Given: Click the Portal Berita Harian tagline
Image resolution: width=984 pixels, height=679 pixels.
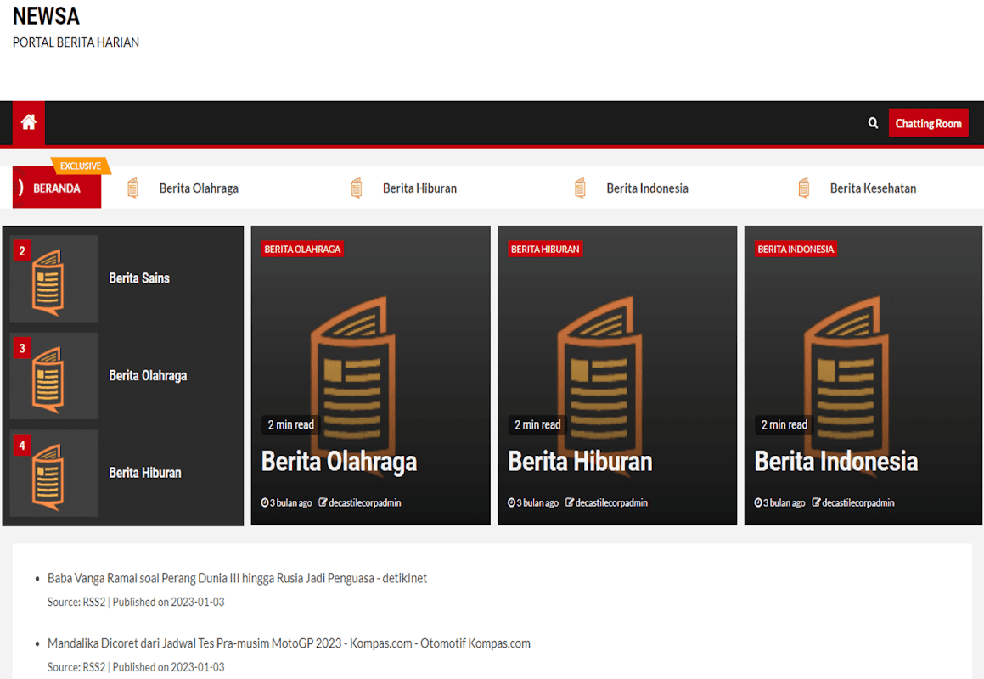Looking at the screenshot, I should tap(76, 42).
